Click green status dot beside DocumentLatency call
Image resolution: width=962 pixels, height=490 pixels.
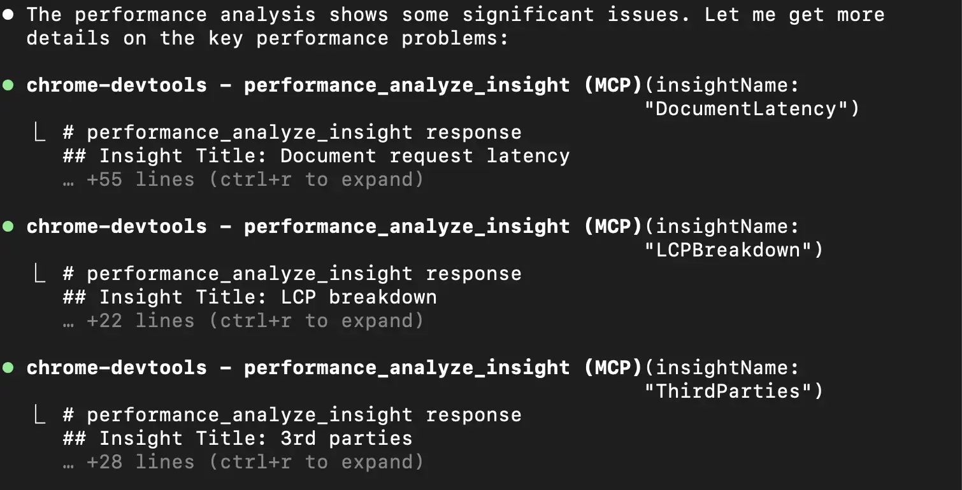[x=8, y=85]
